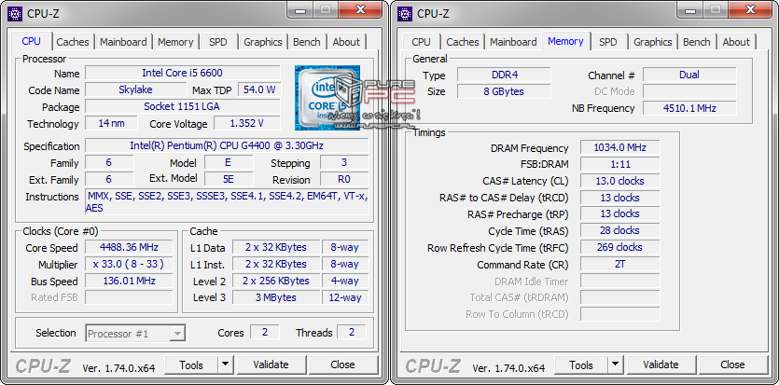Switch to CPU tab in right CPU-Z window
This screenshot has width=779, height=385.
click(x=422, y=42)
